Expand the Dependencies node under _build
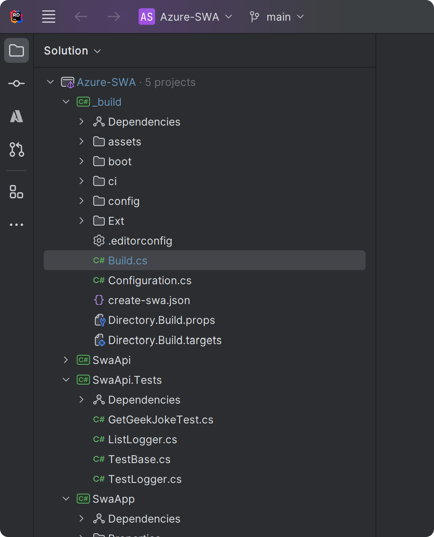This screenshot has width=434, height=537. 81,121
